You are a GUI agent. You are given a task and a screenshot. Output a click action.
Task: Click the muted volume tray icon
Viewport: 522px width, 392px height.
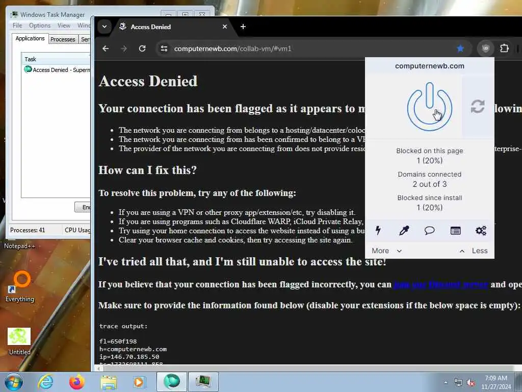[471, 383]
